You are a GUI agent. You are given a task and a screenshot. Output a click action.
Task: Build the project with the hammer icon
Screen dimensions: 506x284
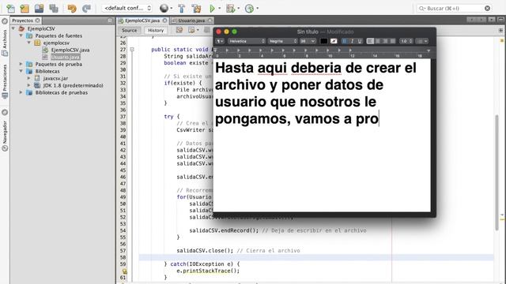tap(182, 8)
